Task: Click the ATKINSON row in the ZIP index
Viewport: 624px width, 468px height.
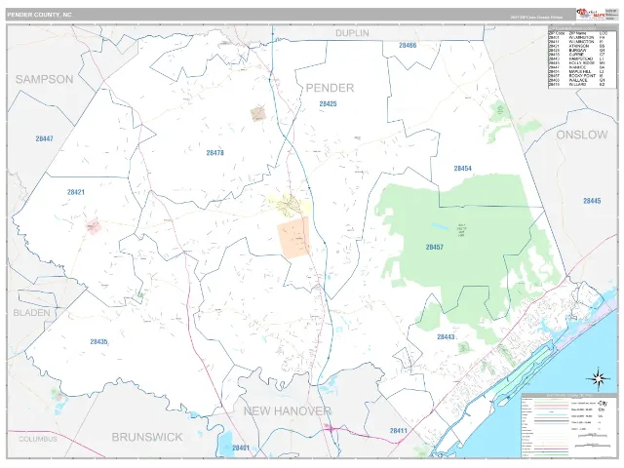Action: coord(578,46)
